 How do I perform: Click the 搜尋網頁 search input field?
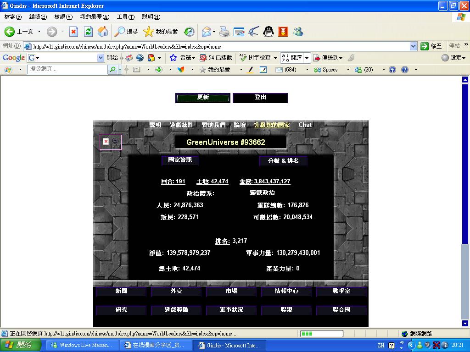pos(67,69)
